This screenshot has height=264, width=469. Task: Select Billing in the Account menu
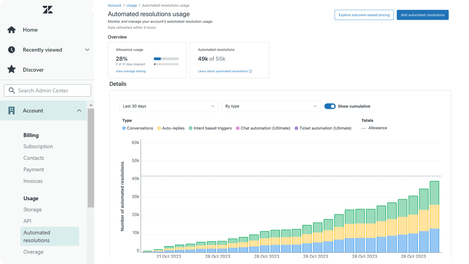click(31, 135)
